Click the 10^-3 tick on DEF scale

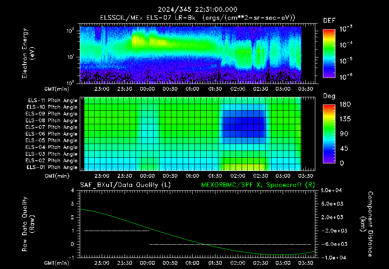point(346,29)
